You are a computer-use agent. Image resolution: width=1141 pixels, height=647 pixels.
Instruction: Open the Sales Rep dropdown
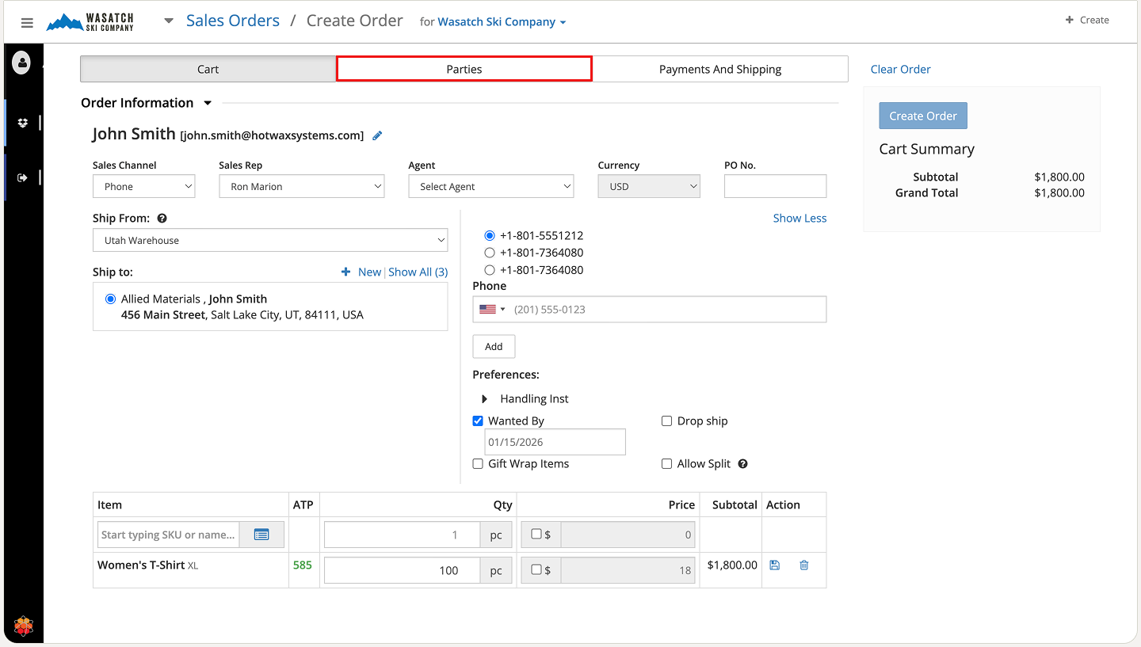pyautogui.click(x=301, y=187)
